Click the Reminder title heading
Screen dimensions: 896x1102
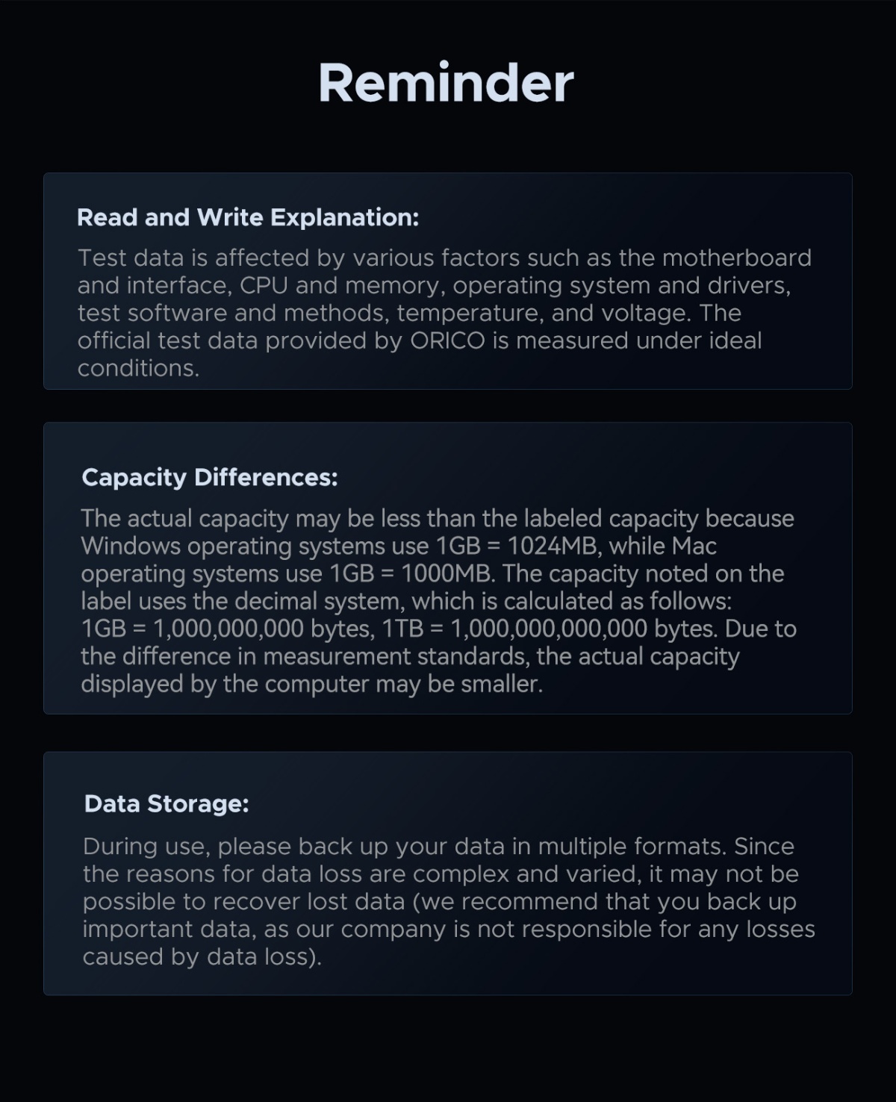446,83
